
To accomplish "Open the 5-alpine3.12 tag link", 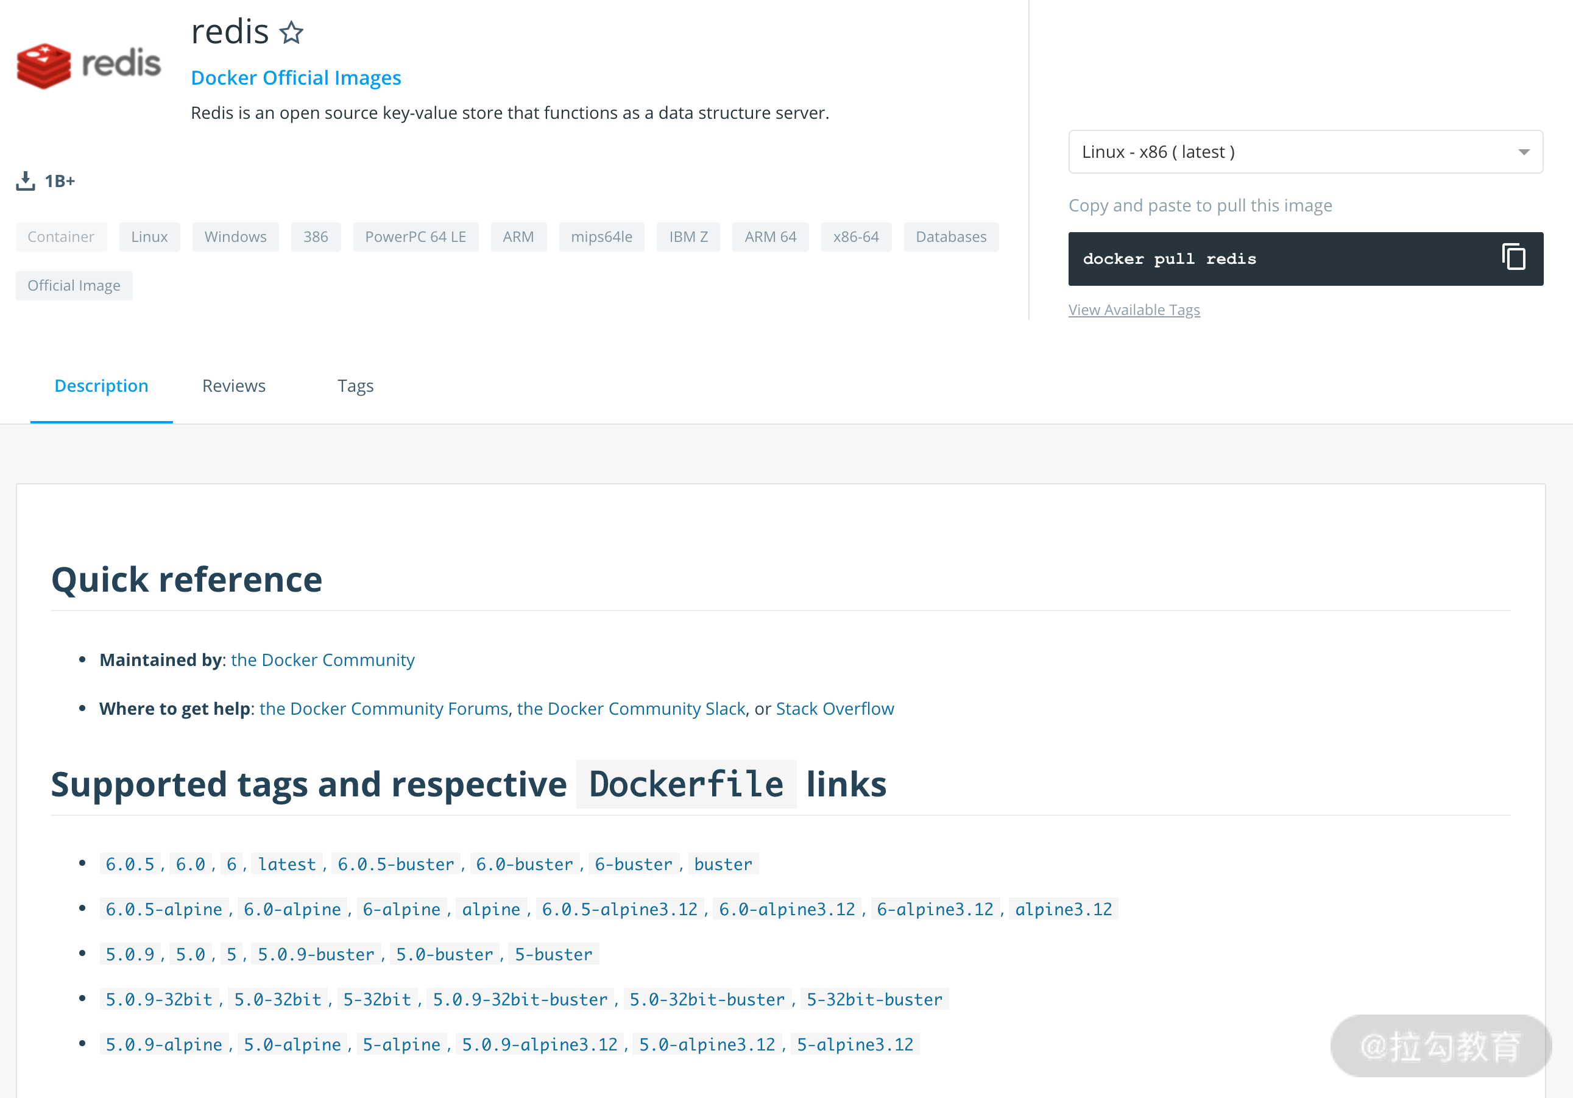I will pos(855,1044).
